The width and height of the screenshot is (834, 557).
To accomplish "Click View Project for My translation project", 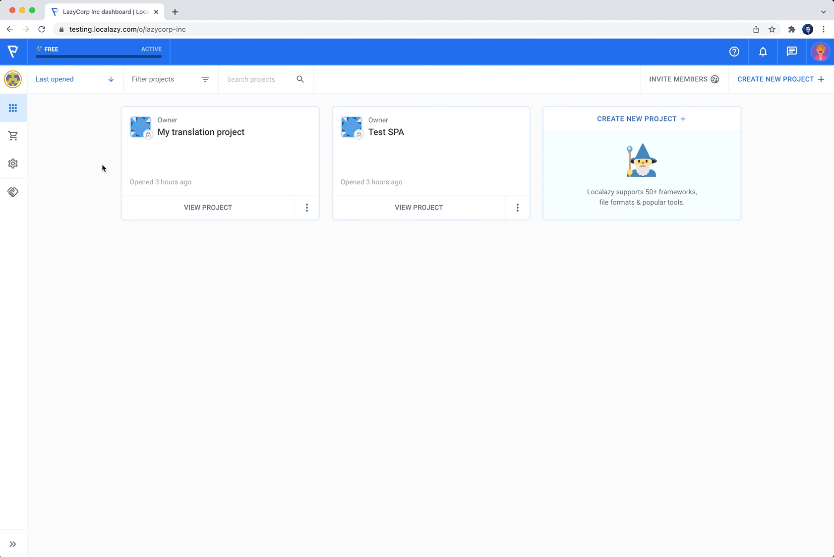I will pos(208,208).
